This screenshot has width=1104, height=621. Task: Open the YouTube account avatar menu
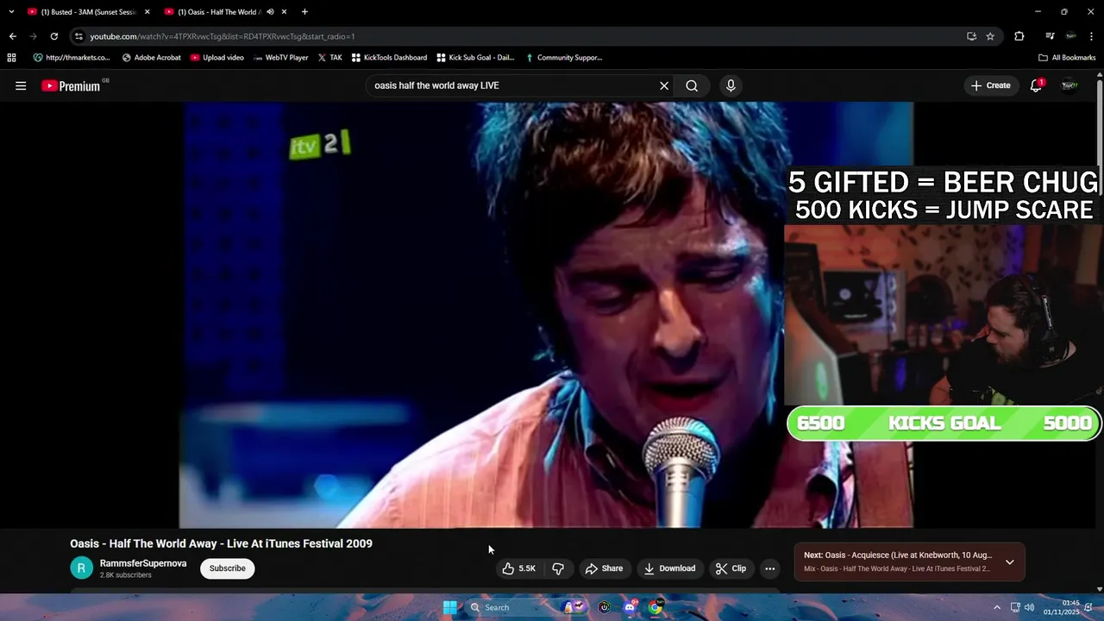[1069, 85]
